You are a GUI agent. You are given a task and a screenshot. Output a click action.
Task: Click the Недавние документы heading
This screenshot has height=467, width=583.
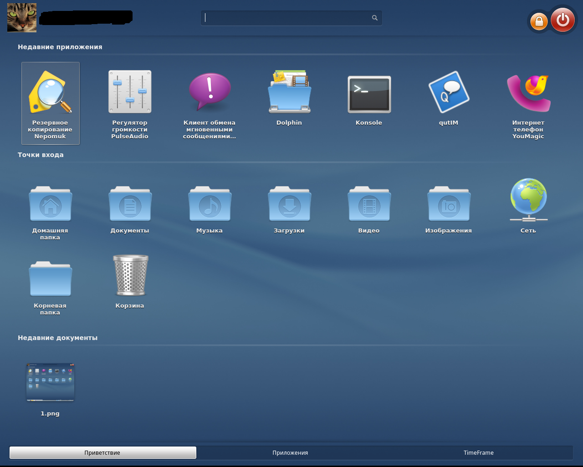coord(58,338)
